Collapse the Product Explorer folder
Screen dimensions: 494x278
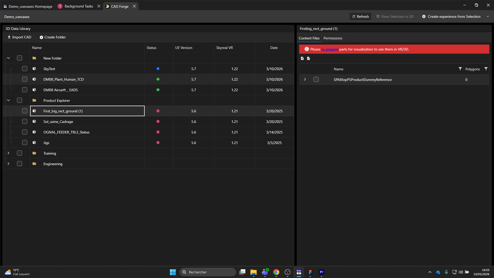point(8,100)
